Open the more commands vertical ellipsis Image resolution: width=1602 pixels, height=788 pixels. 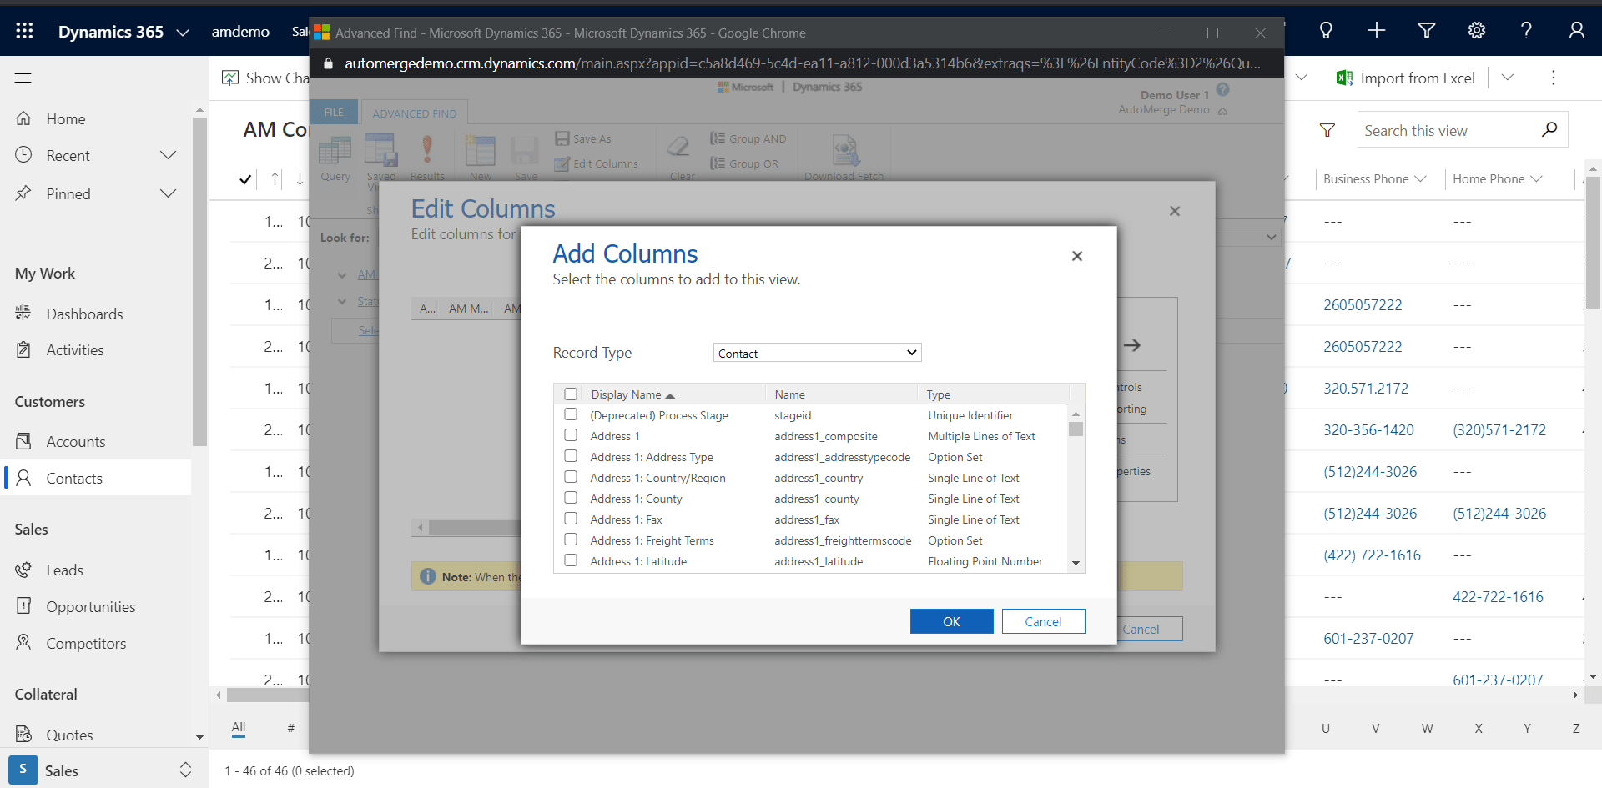point(1553,78)
